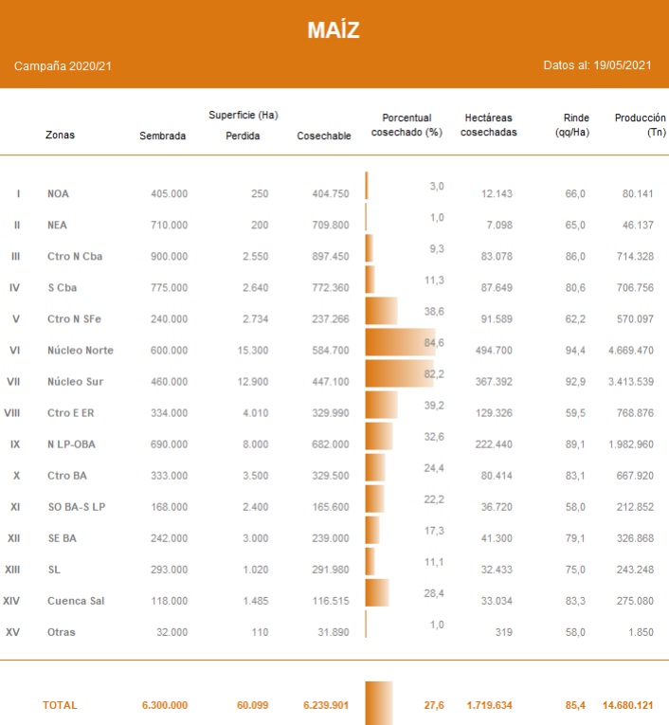
Task: Click the N LP-OBA production value 1.982.960
Action: [x=637, y=444]
